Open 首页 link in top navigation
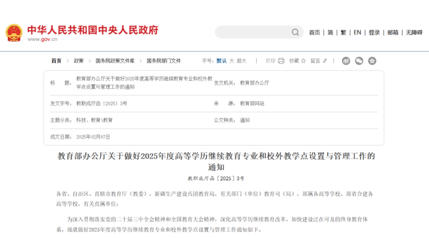Viewport: 429px width, 238px height. click(x=314, y=32)
